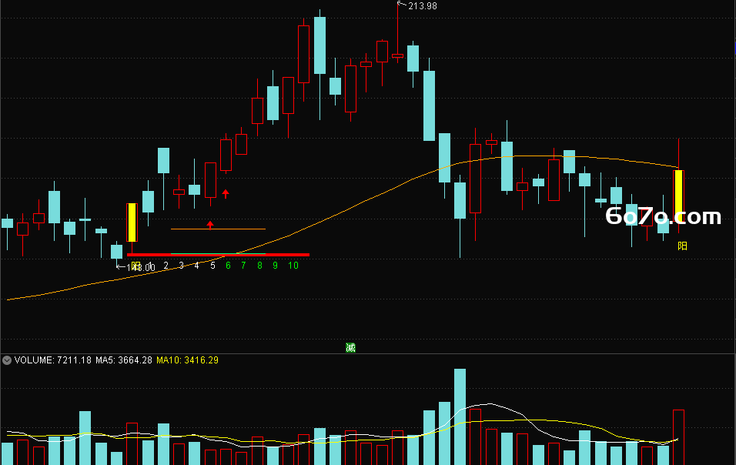Click the VOLUME: 7211.18 readout
Viewport: 736px width, 465px height.
coord(52,360)
